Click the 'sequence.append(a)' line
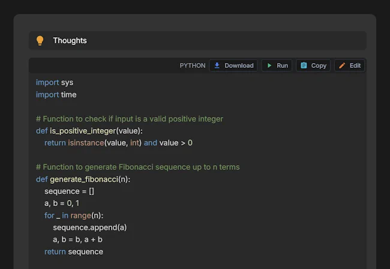Image resolution: width=390 pixels, height=269 pixels. (90, 228)
